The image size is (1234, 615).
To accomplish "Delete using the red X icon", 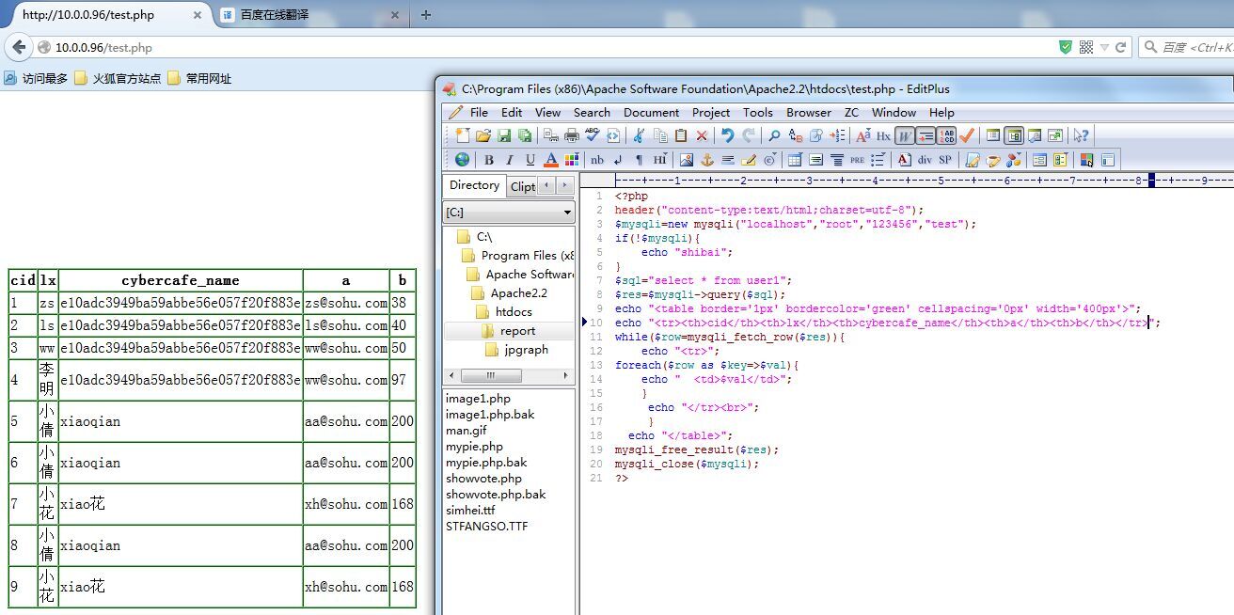I will [x=702, y=135].
